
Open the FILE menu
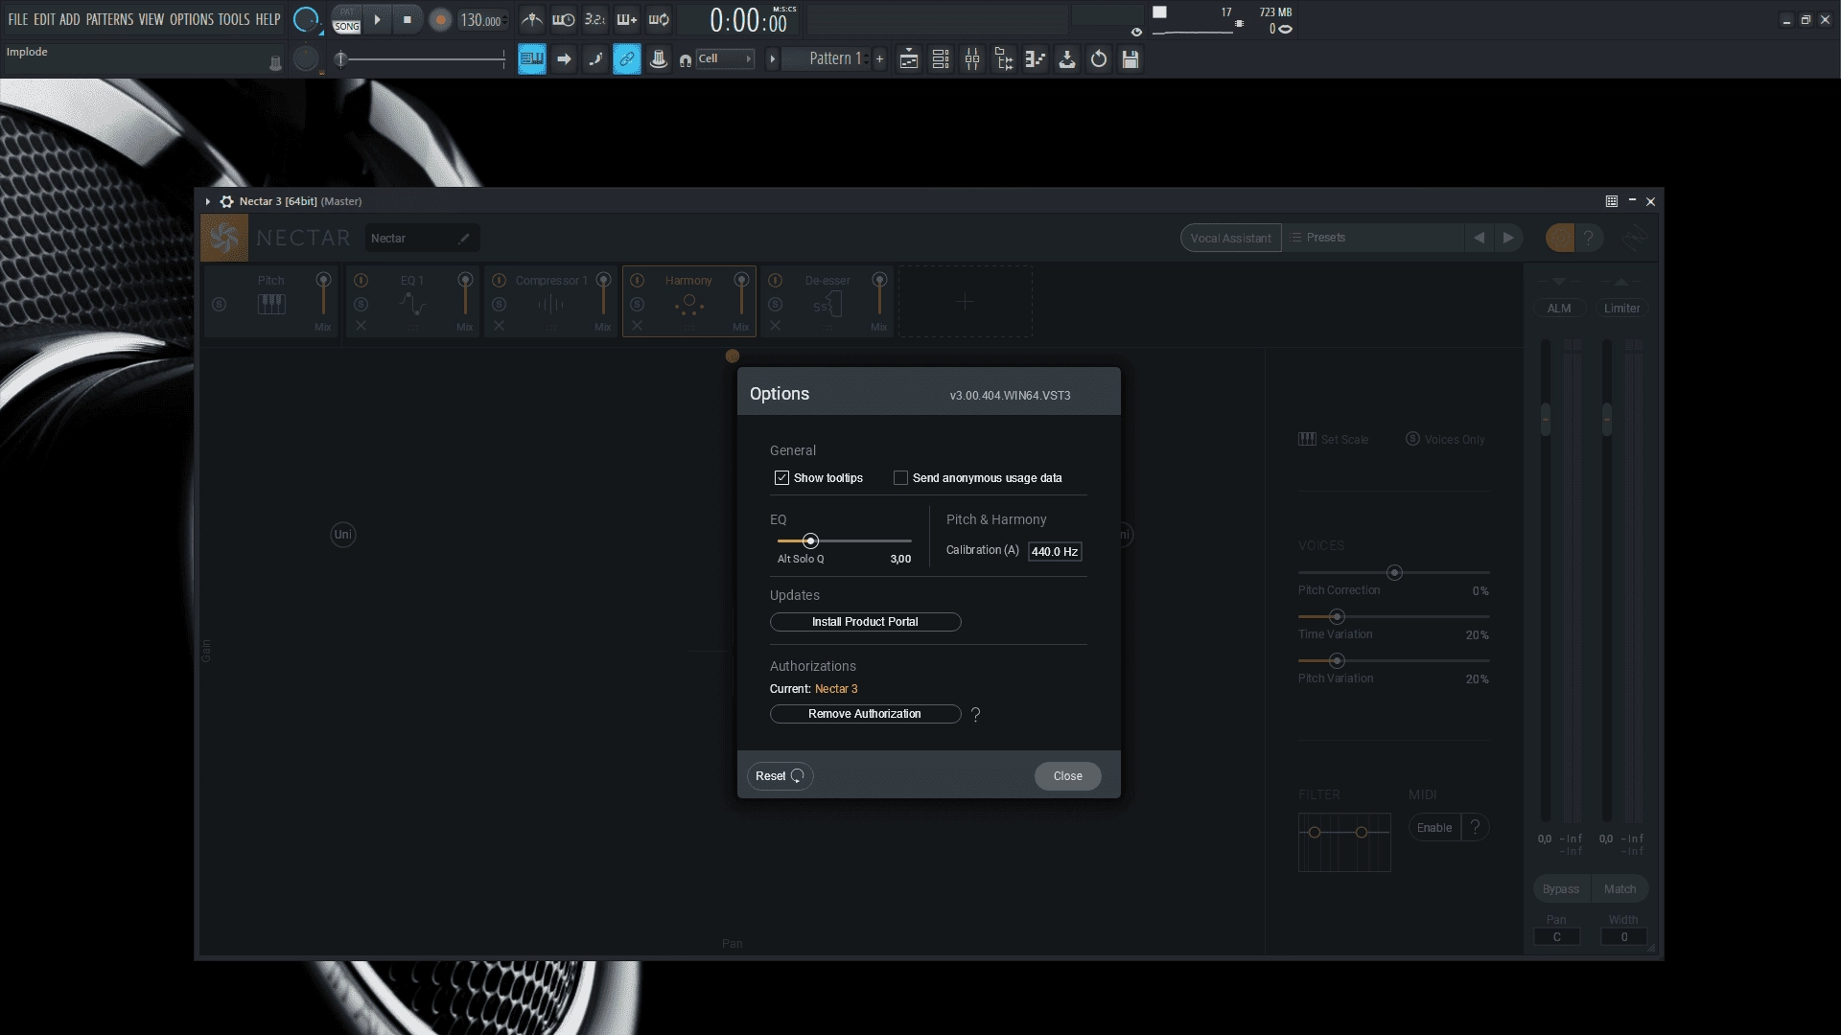tap(17, 19)
